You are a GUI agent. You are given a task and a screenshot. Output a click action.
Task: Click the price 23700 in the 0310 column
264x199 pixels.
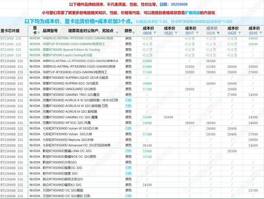[x=253, y=190]
